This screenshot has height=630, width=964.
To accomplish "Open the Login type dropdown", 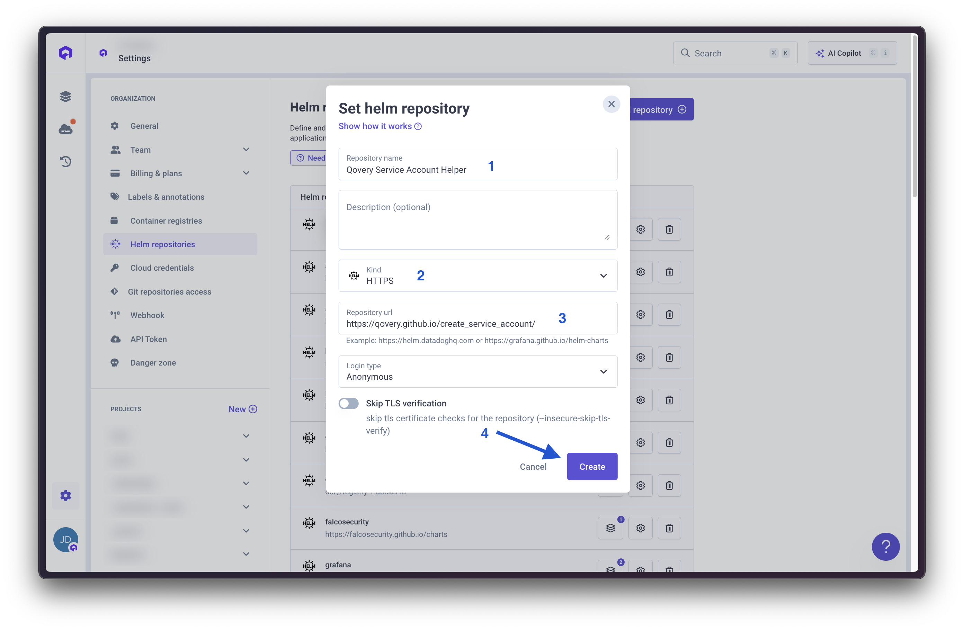I will coord(478,372).
